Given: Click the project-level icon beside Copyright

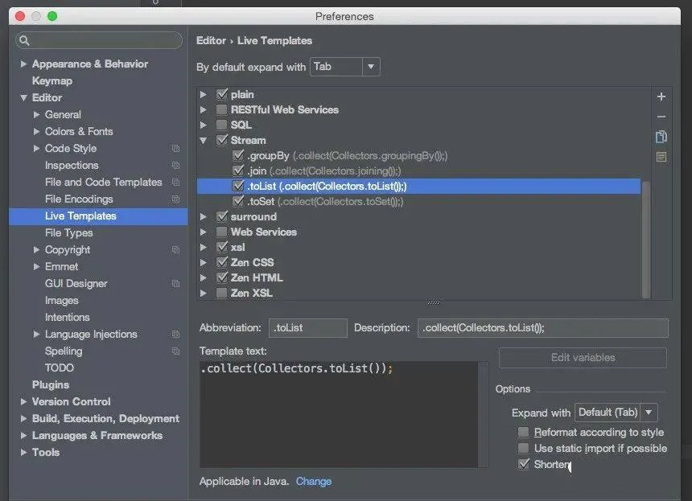Looking at the screenshot, I should pos(175,250).
